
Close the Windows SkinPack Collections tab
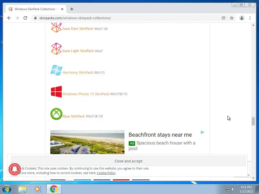click(x=62, y=9)
